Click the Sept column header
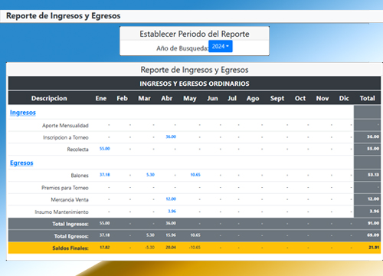383x276 pixels. pos(277,98)
